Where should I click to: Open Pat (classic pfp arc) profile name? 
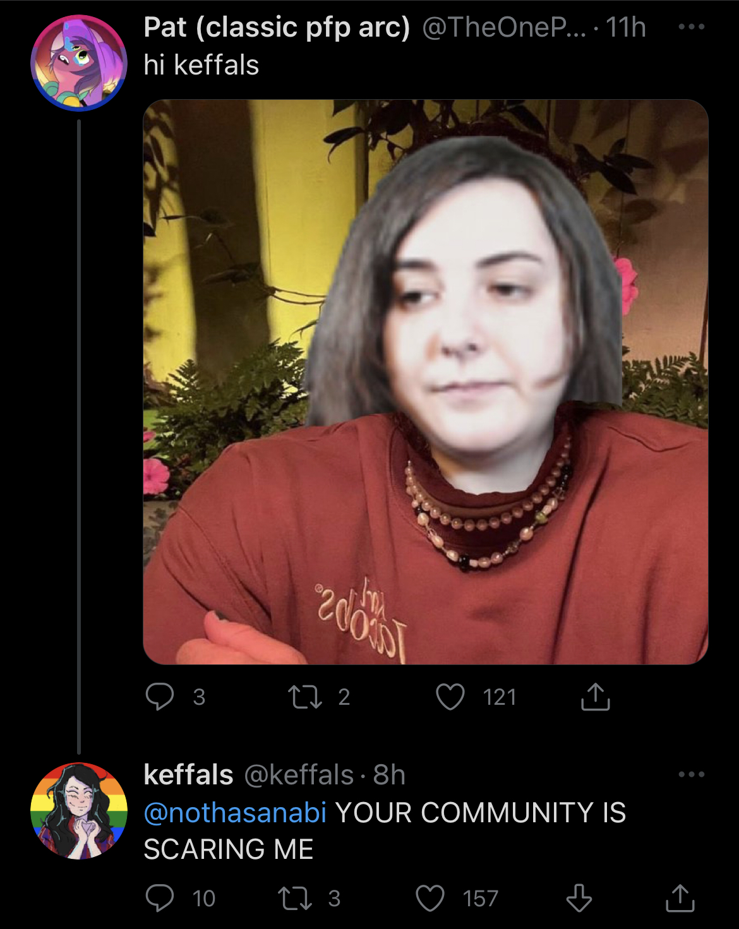(277, 27)
